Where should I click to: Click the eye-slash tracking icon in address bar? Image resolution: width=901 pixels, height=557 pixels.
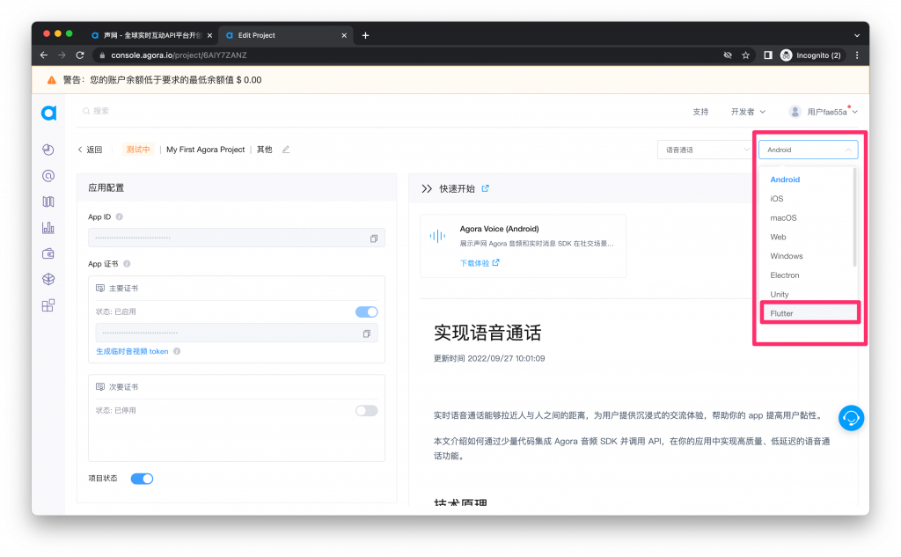point(728,55)
